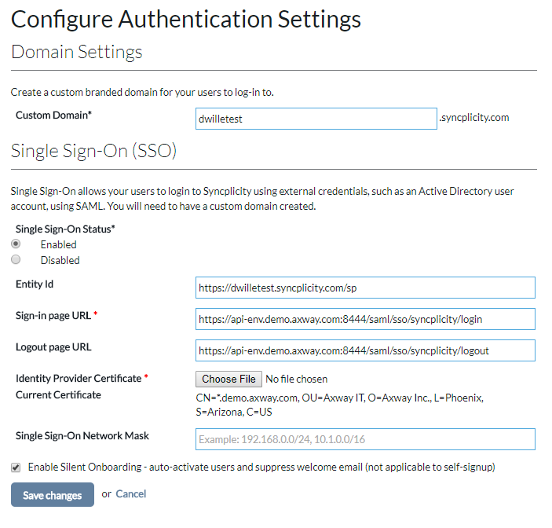This screenshot has height=528, width=552.
Task: Cancel the authentication configuration
Action: coord(131,494)
